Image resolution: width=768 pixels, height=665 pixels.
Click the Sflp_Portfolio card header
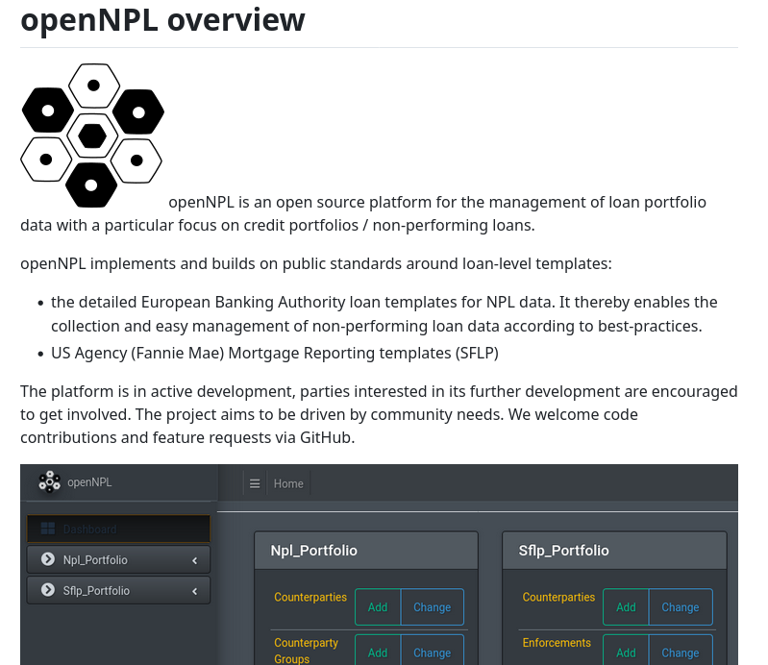(x=615, y=551)
